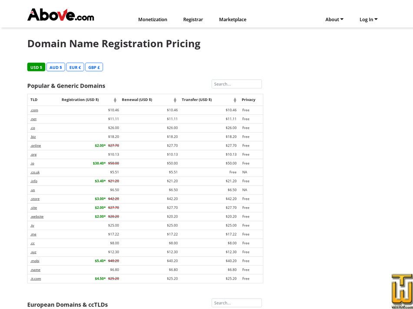Image resolution: width=413 pixels, height=309 pixels.
Task: Open the .biz TLD link
Action: (x=33, y=137)
